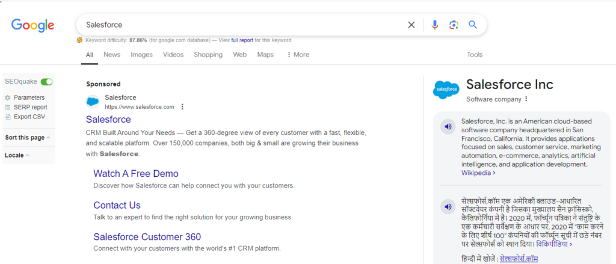
Task: Open Google Lens image search icon
Action: pyautogui.click(x=454, y=25)
